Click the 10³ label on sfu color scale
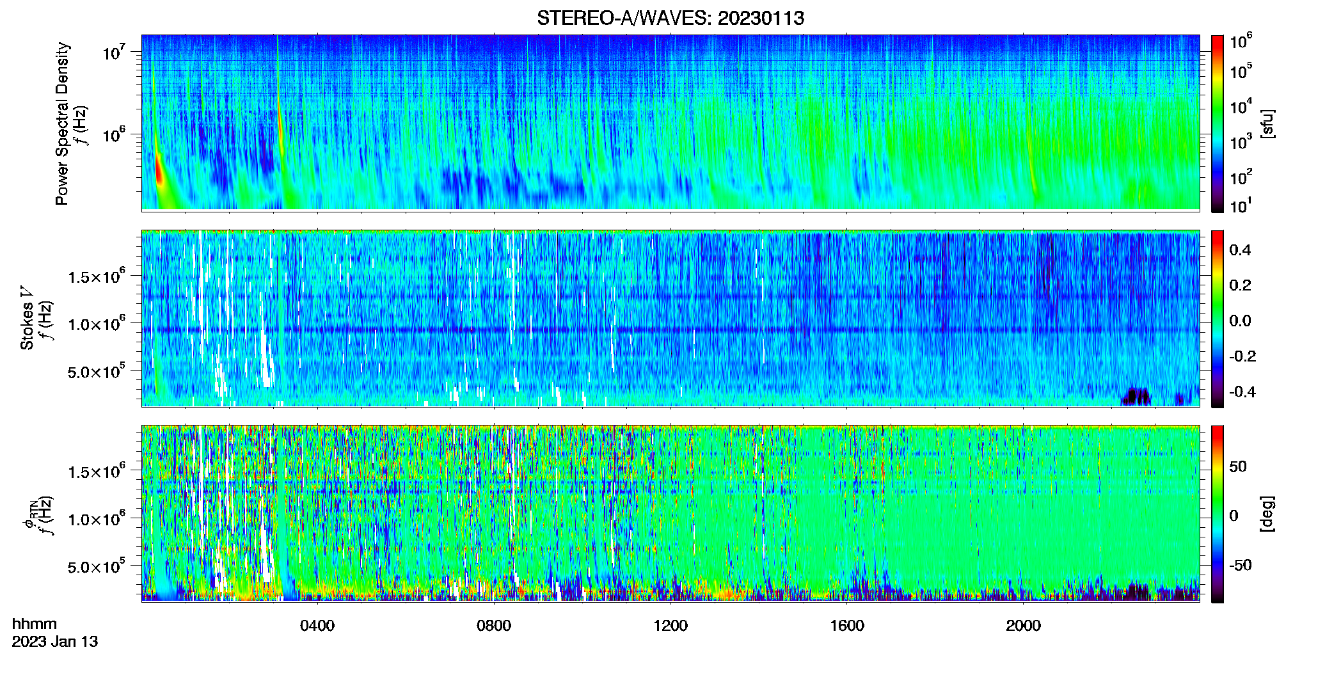This screenshot has width=1341, height=691. [x=1241, y=142]
